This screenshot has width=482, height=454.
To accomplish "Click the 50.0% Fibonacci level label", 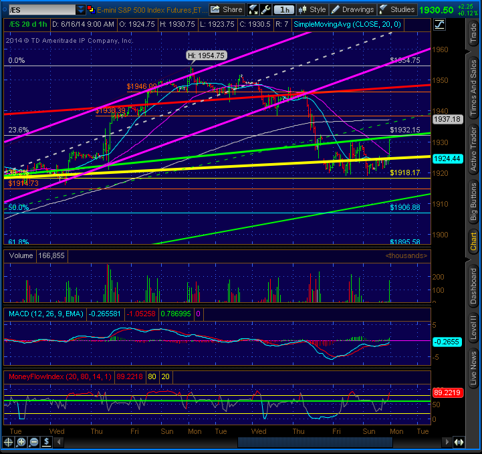I will [x=19, y=207].
